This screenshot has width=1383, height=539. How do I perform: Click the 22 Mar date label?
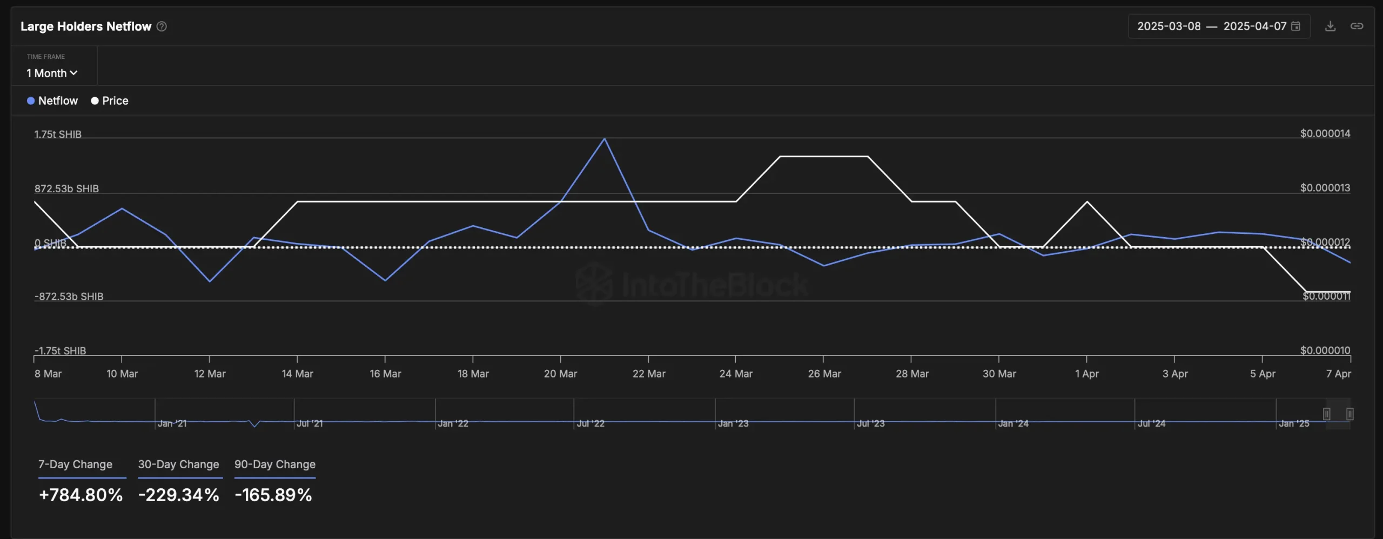pos(649,374)
